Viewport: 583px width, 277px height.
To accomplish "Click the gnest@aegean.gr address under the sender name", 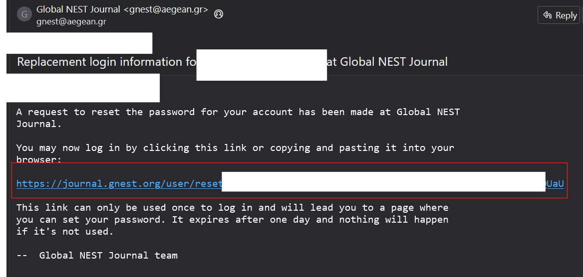I will coord(71,21).
